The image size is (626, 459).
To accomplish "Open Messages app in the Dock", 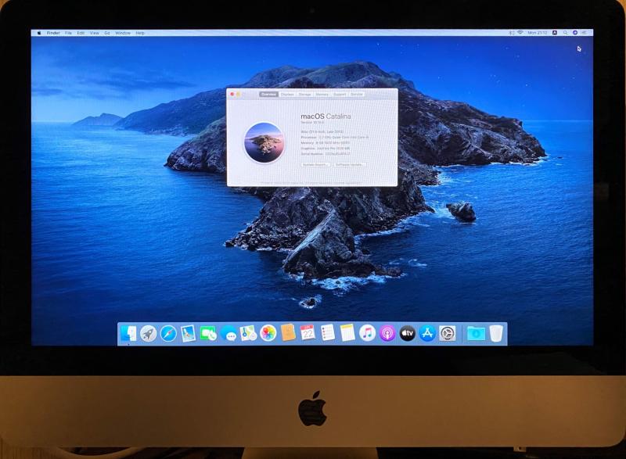I will [228, 333].
